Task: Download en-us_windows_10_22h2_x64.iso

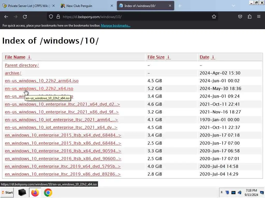Action: coord(39,89)
